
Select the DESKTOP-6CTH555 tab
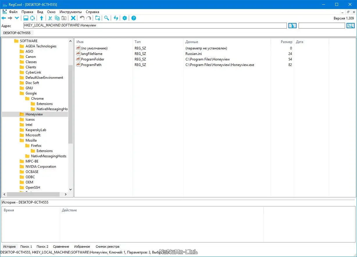coord(17,33)
